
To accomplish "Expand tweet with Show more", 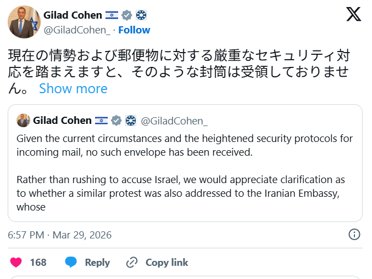I will pyautogui.click(x=73, y=88).
